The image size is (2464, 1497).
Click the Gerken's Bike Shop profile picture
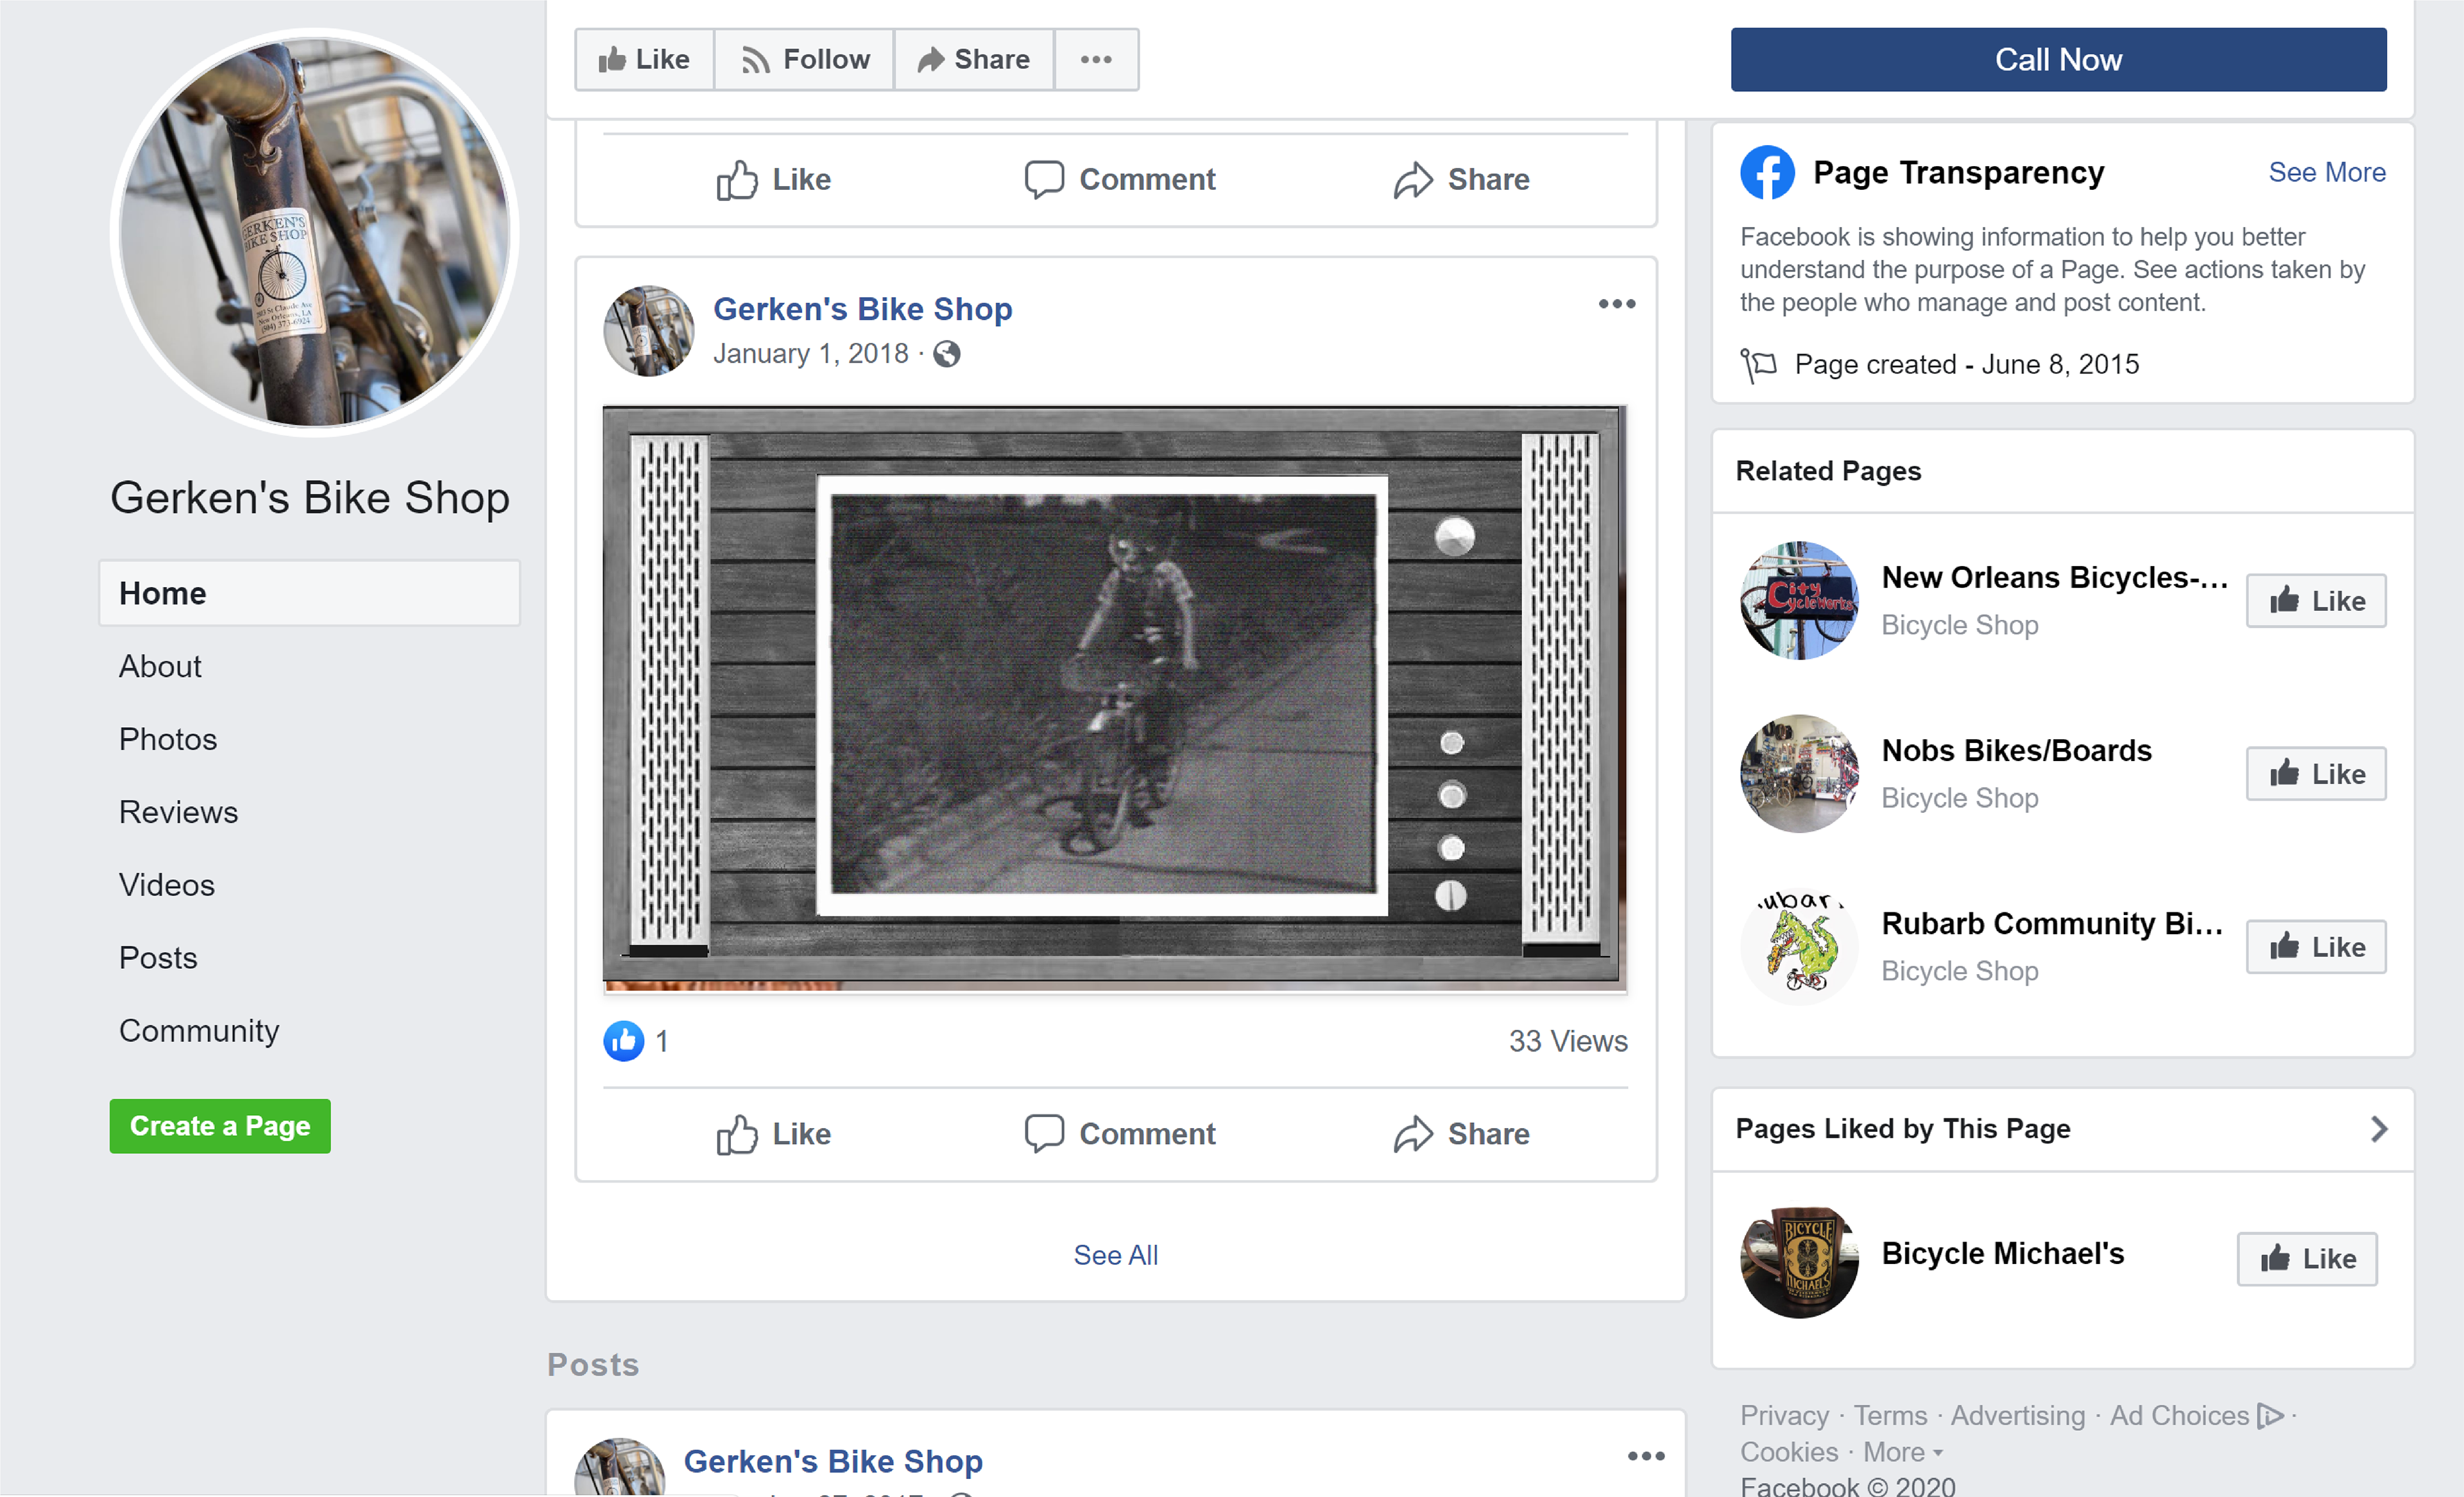[314, 233]
